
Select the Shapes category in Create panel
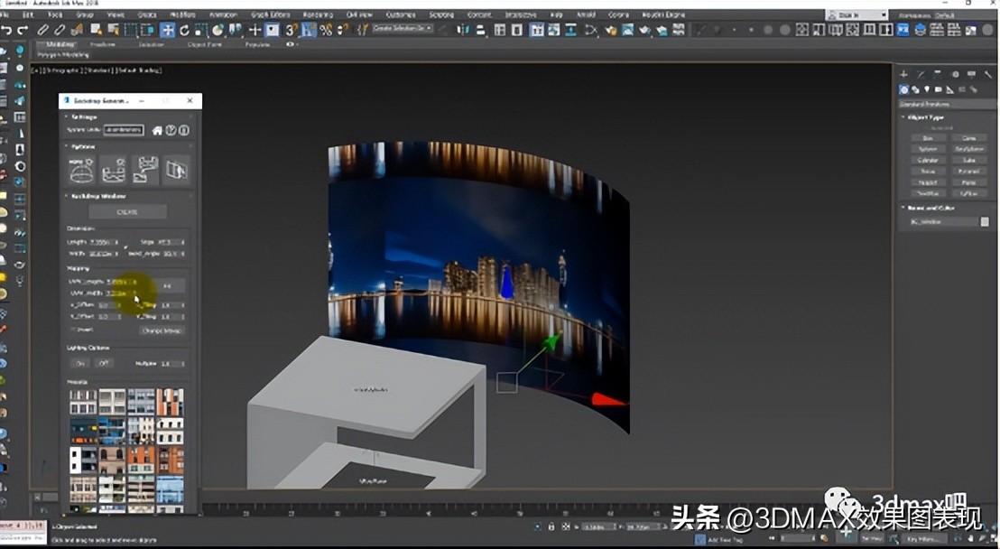915,88
